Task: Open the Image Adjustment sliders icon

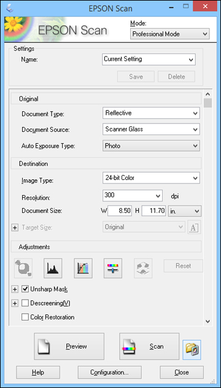Action: click(x=113, y=268)
